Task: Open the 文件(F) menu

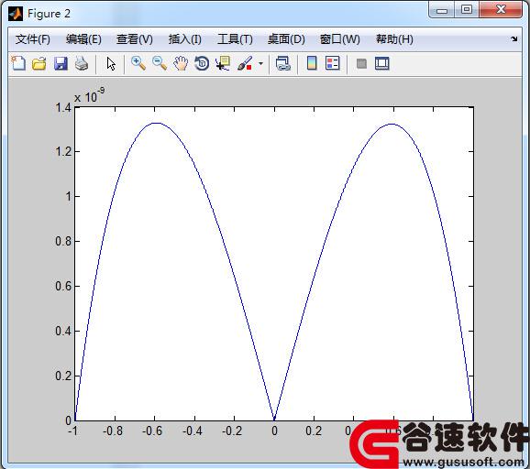Action: [x=32, y=39]
